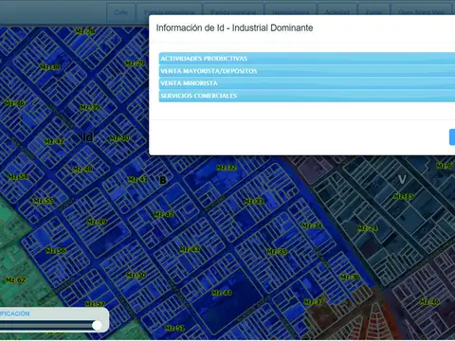Expand the ACTIVIDADES PRODUCTIVAS section
The image size is (455, 341).
[x=307, y=59]
